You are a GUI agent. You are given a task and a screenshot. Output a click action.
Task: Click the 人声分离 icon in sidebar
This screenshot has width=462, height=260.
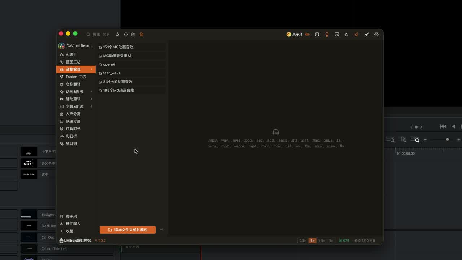[62, 114]
